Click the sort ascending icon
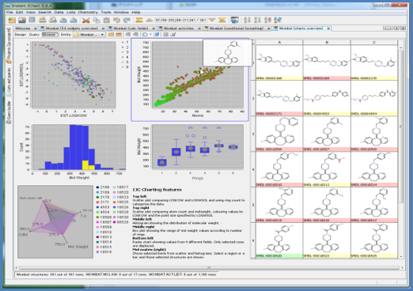This screenshot has width=413, height=291. pyautogui.click(x=248, y=20)
